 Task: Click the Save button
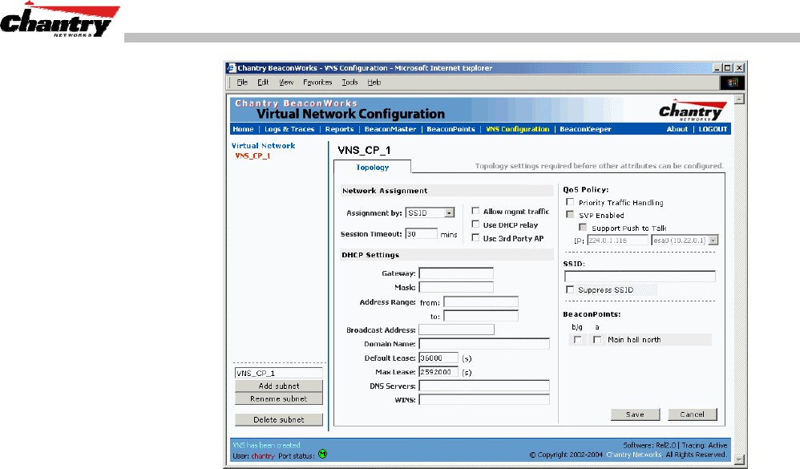[635, 414]
